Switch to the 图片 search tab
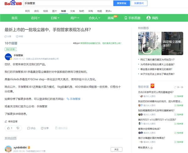This screenshot has width=188, height=153. pos(55,11)
